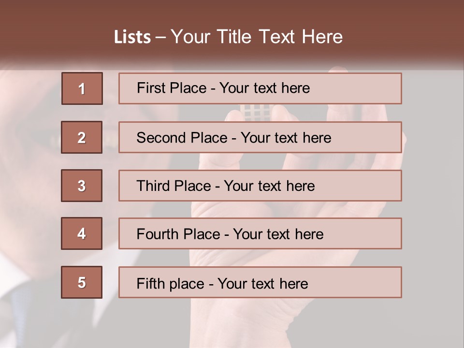Select the 'Second Place' words
The width and height of the screenshot is (464, 348).
tap(182, 138)
